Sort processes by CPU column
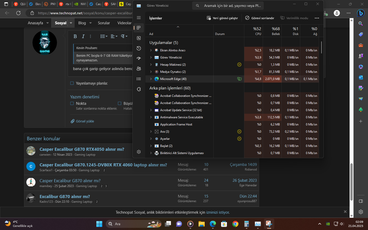 254,31
